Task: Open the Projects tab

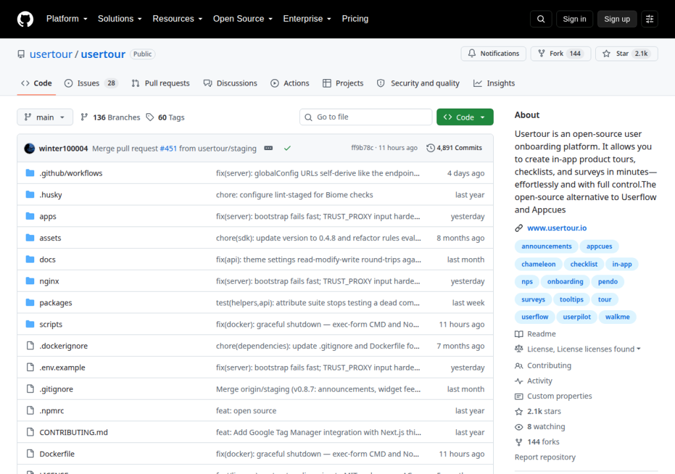Action: coord(343,83)
